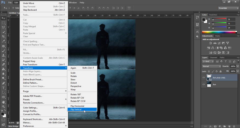Click Free Transform in Edit menu
The image size is (240, 128).
tap(44, 64)
